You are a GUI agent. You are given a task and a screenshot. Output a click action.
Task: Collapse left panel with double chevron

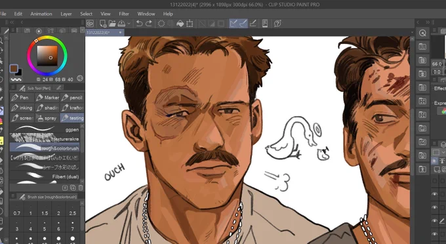coord(12,22)
